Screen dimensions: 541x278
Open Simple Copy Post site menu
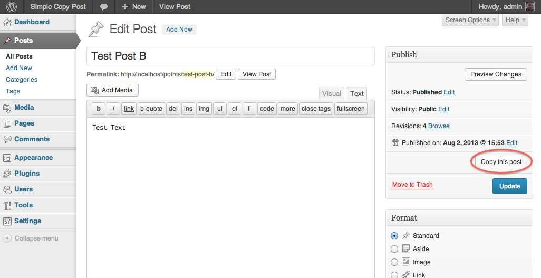[x=58, y=6]
